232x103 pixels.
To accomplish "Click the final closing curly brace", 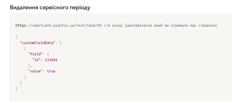I will [x=17, y=89].
